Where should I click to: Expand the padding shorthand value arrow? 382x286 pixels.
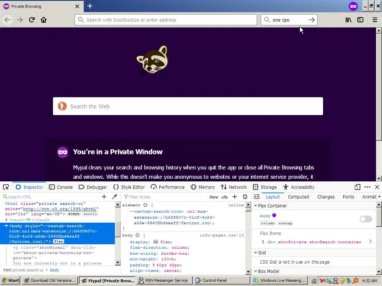[154, 265]
